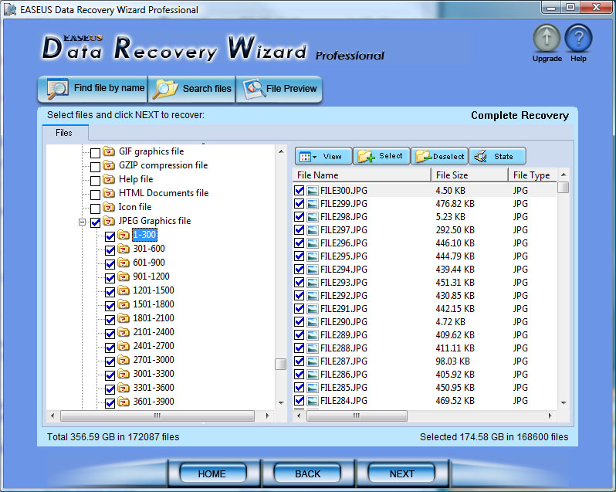Click the file list vertical scrollbar thumb
Screen dimensions: 616x492
563,188
